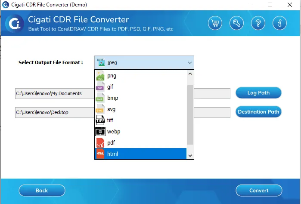Click the svg file icon
301x204 pixels.
100,109
